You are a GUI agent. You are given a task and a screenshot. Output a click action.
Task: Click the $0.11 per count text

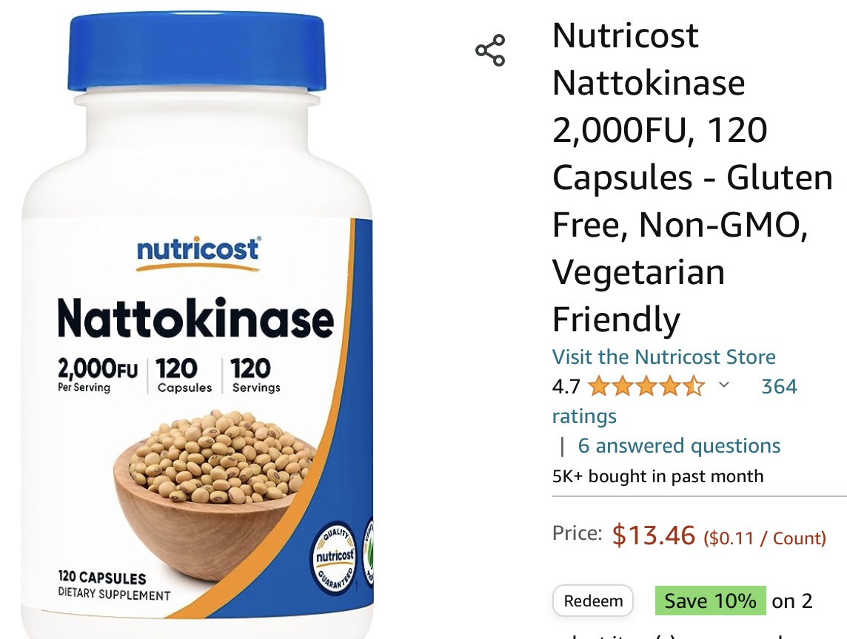[x=765, y=538]
